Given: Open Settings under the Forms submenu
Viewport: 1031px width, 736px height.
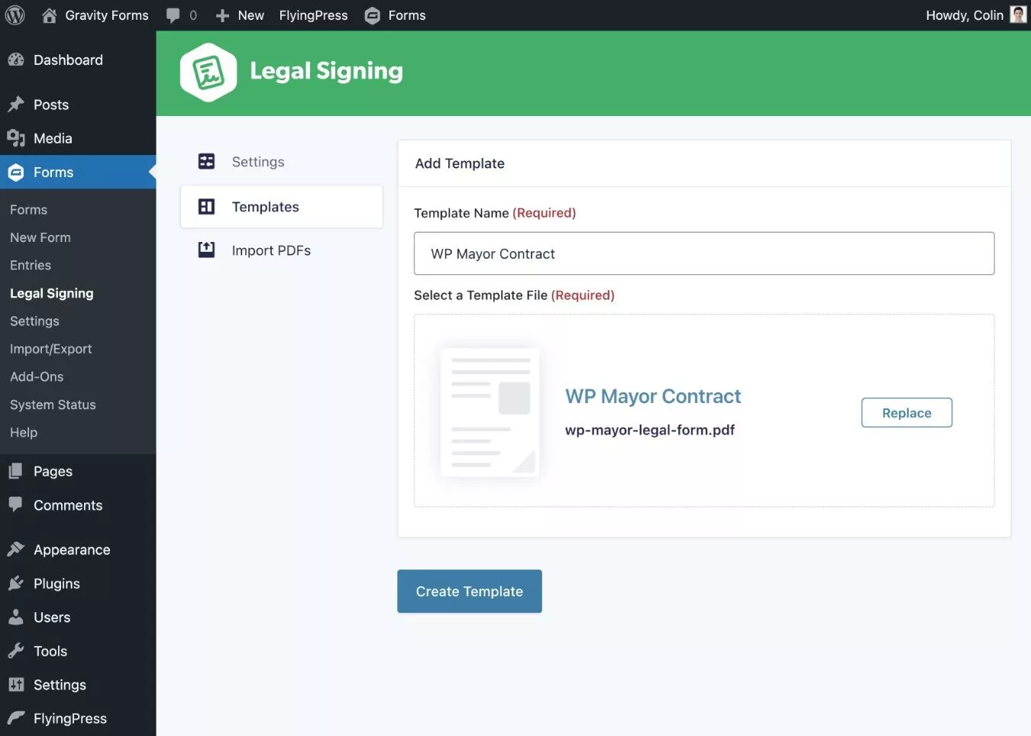Looking at the screenshot, I should click(x=34, y=321).
